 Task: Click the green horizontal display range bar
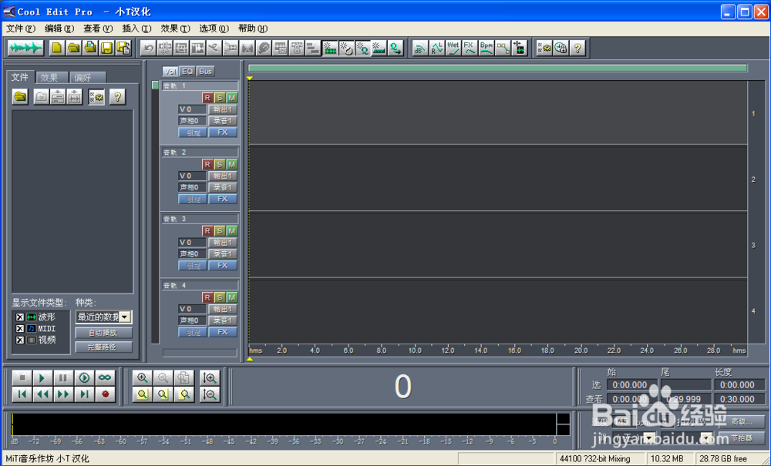pos(497,69)
